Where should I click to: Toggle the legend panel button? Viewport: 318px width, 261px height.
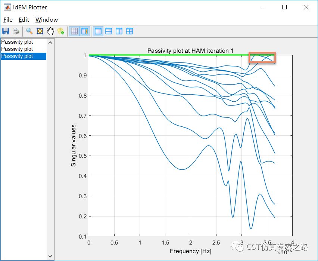pos(85,31)
